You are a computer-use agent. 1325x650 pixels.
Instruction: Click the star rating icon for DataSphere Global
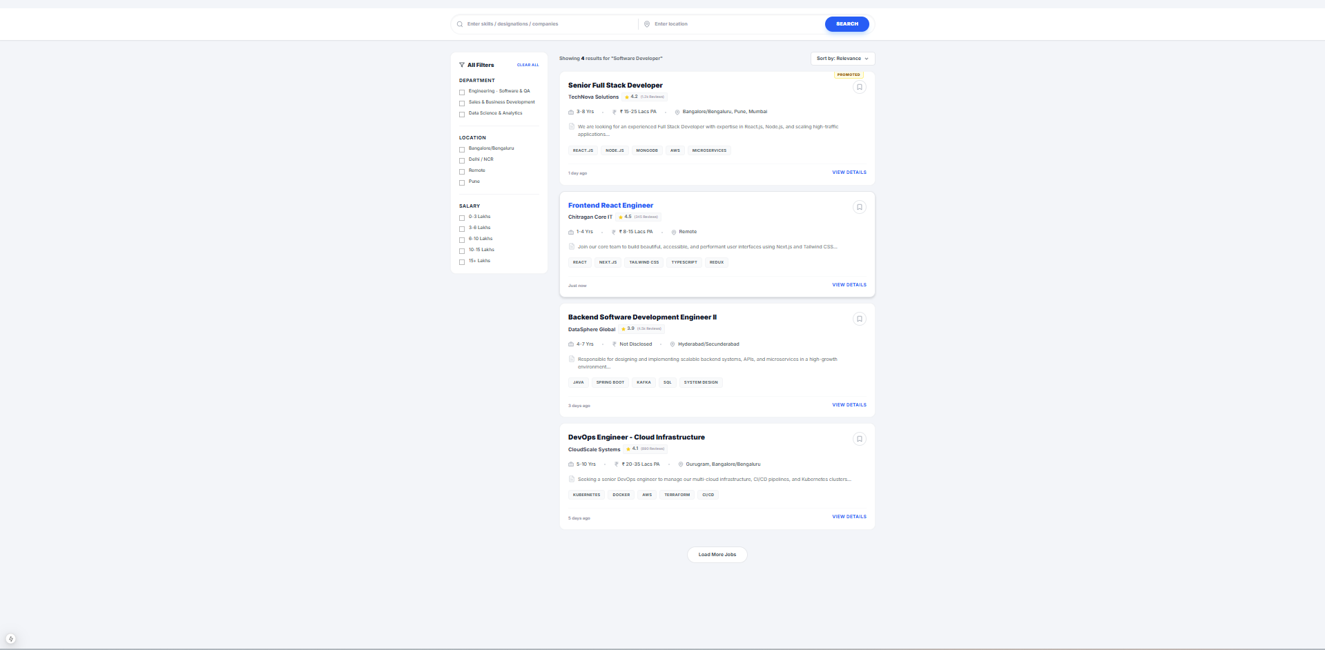pyautogui.click(x=623, y=329)
